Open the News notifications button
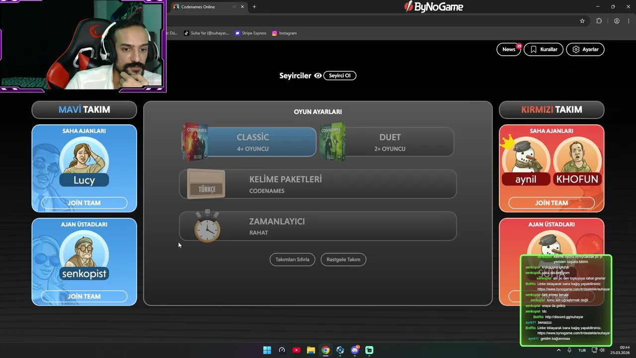This screenshot has height=358, width=636. (x=509, y=49)
